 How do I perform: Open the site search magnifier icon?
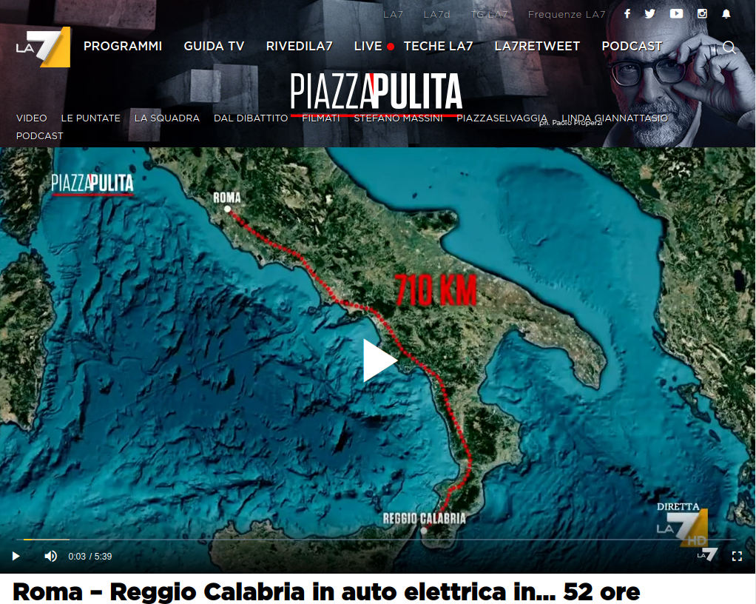(729, 47)
